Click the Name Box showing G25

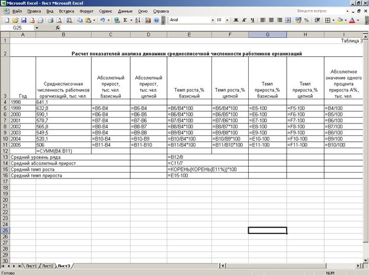pos(17,28)
